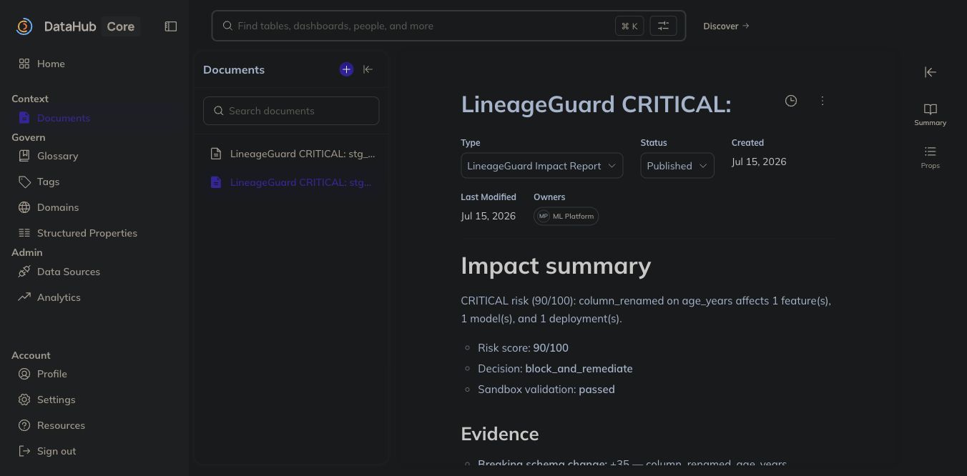Image resolution: width=967 pixels, height=476 pixels.
Task: Toggle the left sidebar collapse icon
Action: 171,26
